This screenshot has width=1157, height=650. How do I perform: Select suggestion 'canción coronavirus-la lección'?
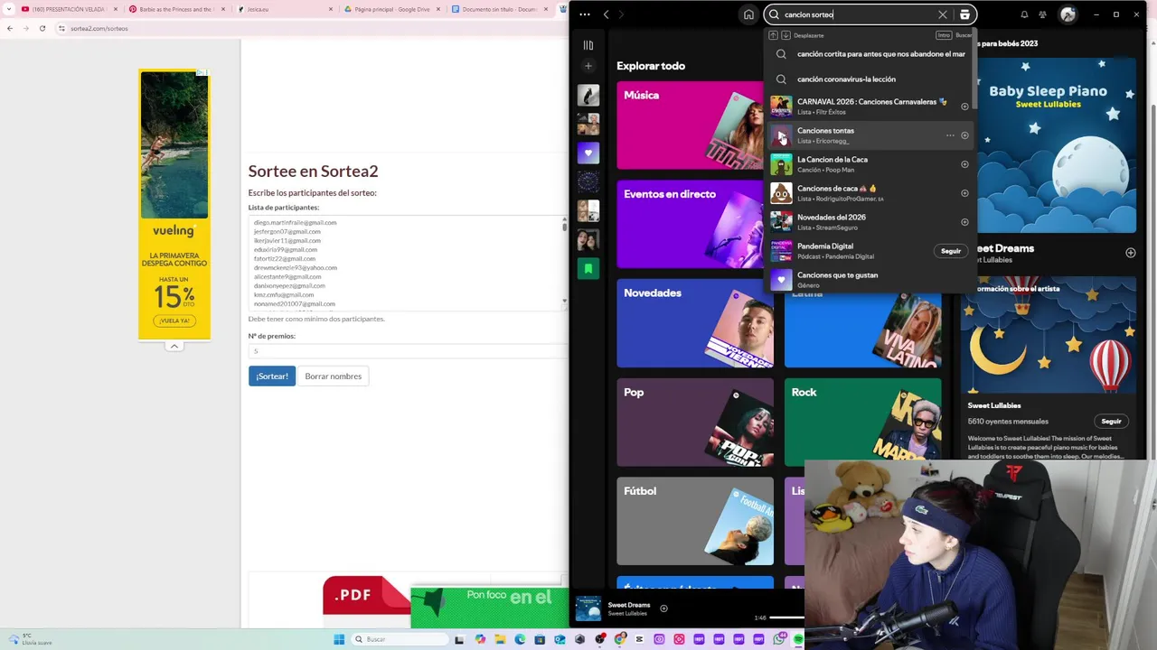(870, 79)
